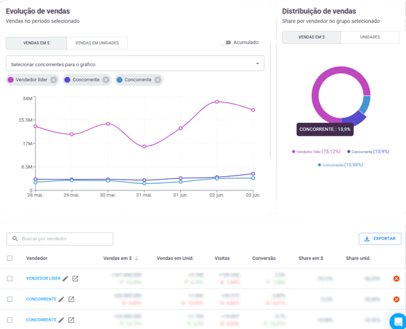This screenshot has height=329, width=406.
Task: Check the select-all checkbox in table header
Action: pyautogui.click(x=10, y=258)
